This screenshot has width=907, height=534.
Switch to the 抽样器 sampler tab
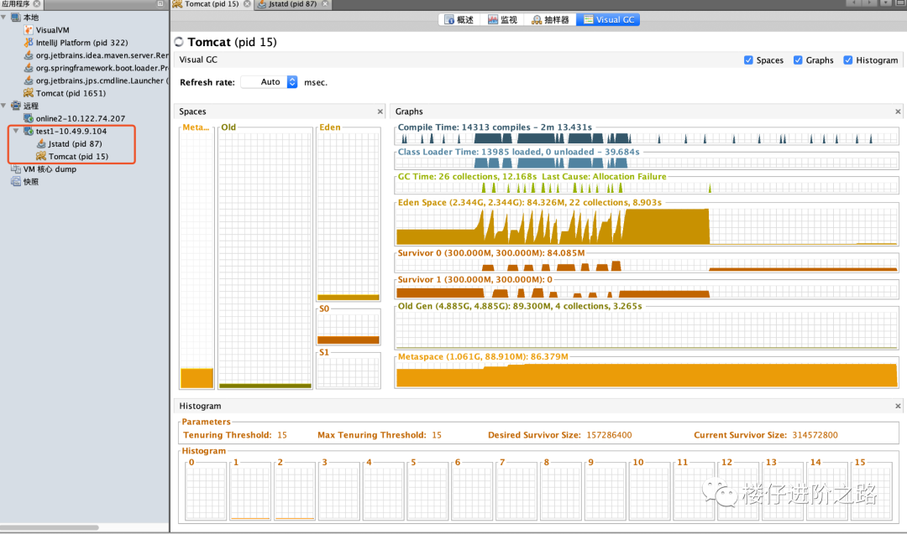(550, 19)
